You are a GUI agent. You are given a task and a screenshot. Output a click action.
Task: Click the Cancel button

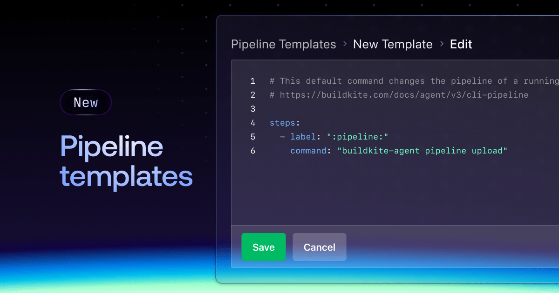click(319, 247)
